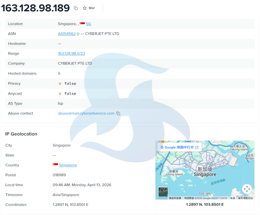Click the Google logo on the map

click(205, 193)
